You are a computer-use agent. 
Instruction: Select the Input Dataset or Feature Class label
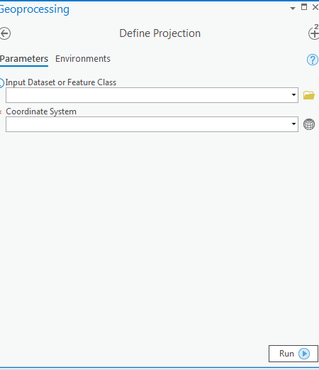tap(61, 82)
